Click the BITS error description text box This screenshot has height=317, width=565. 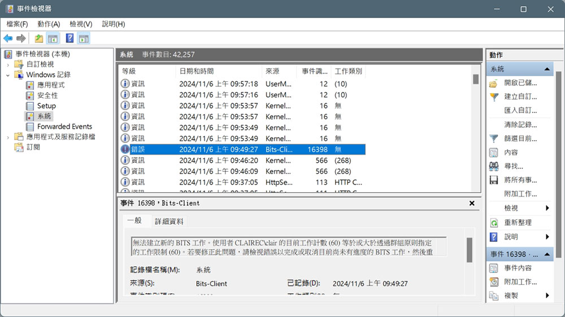pos(289,247)
